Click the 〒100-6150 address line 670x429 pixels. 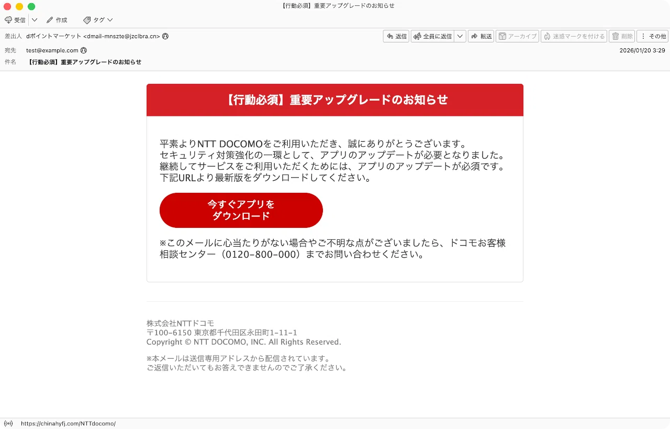[222, 333]
